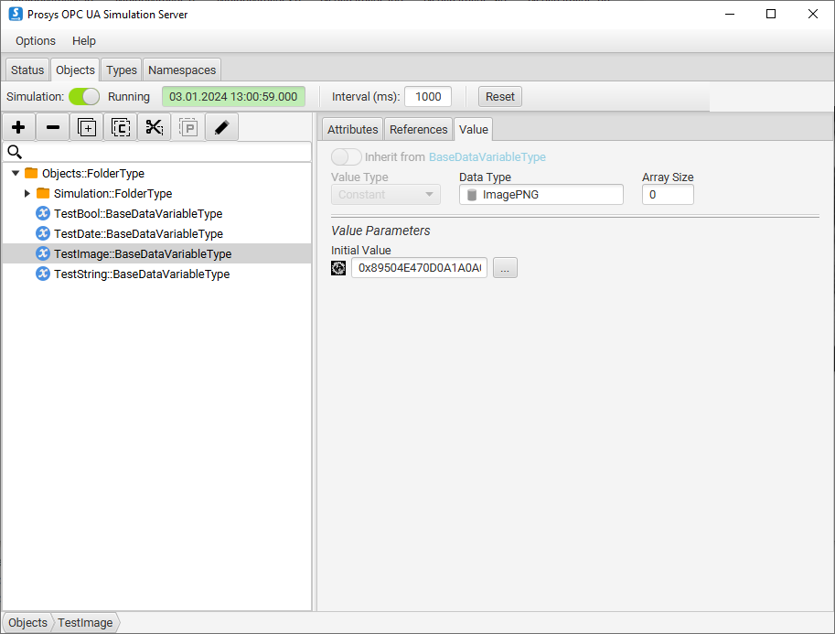Image resolution: width=835 pixels, height=634 pixels.
Task: Open the Value Type dropdown
Action: pos(385,194)
